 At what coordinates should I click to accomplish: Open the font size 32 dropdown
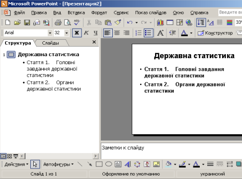(67, 33)
